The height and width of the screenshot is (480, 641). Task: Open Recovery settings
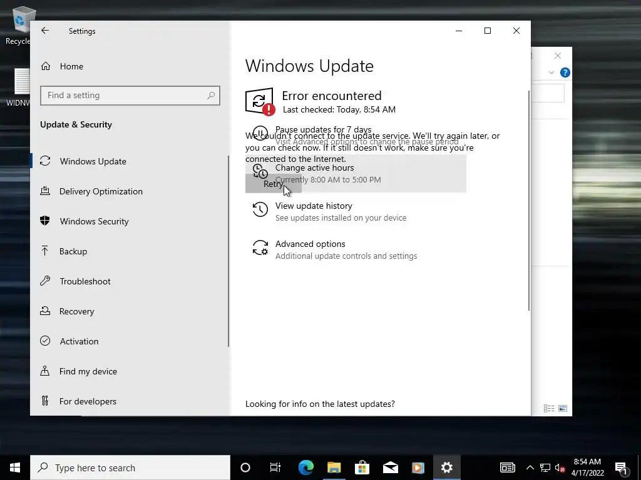76,311
